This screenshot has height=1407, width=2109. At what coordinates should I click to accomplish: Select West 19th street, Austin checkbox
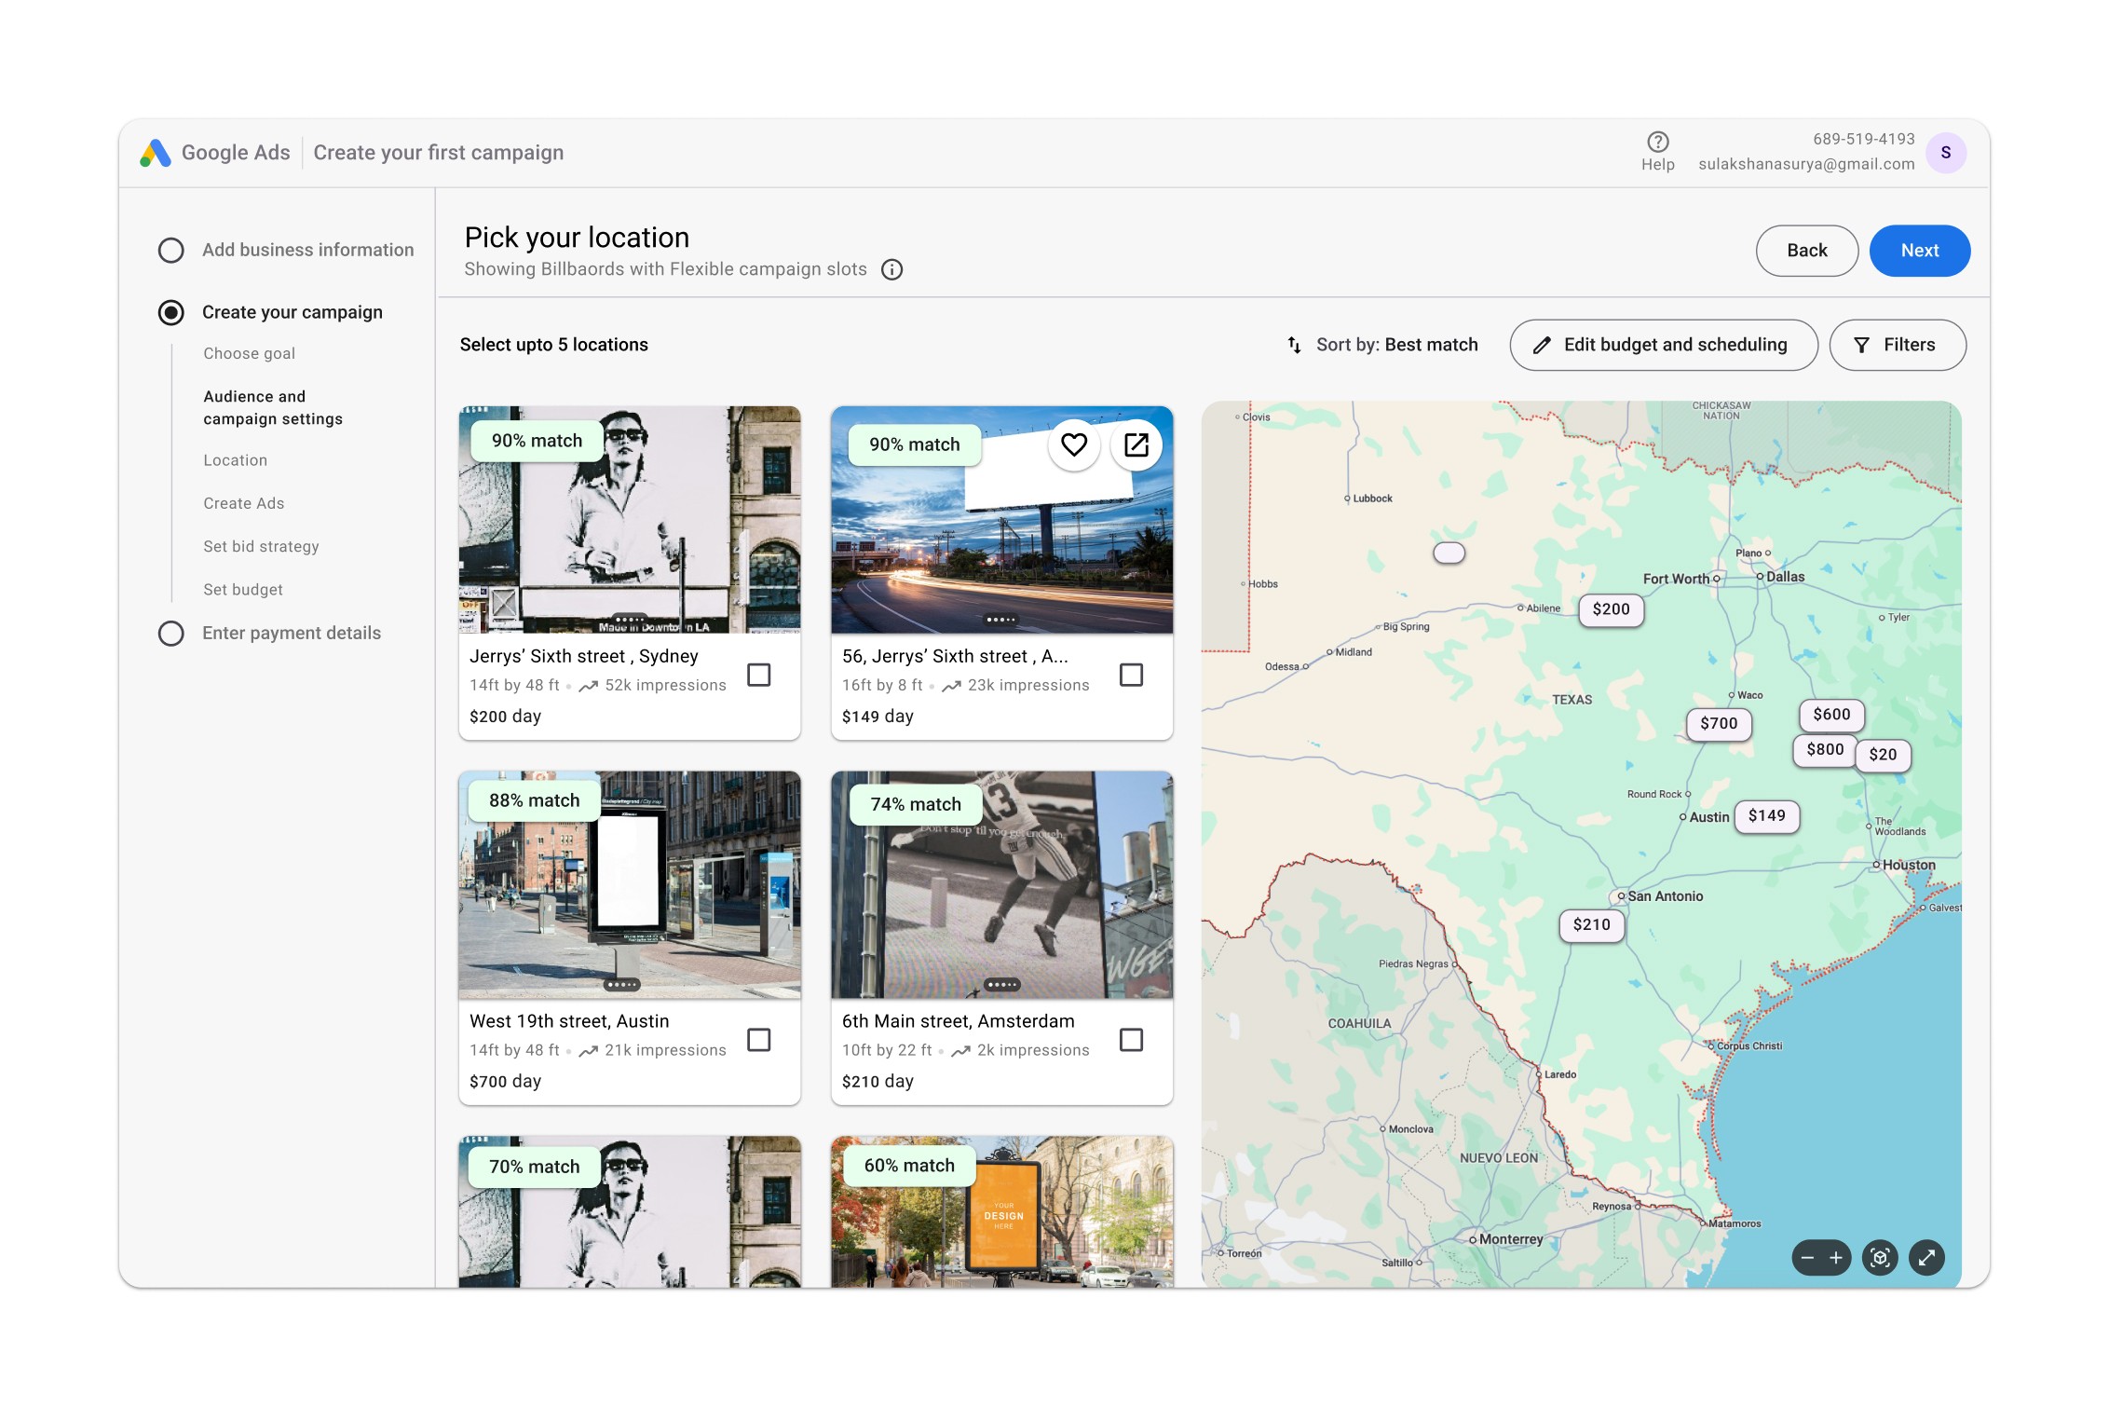(758, 1040)
